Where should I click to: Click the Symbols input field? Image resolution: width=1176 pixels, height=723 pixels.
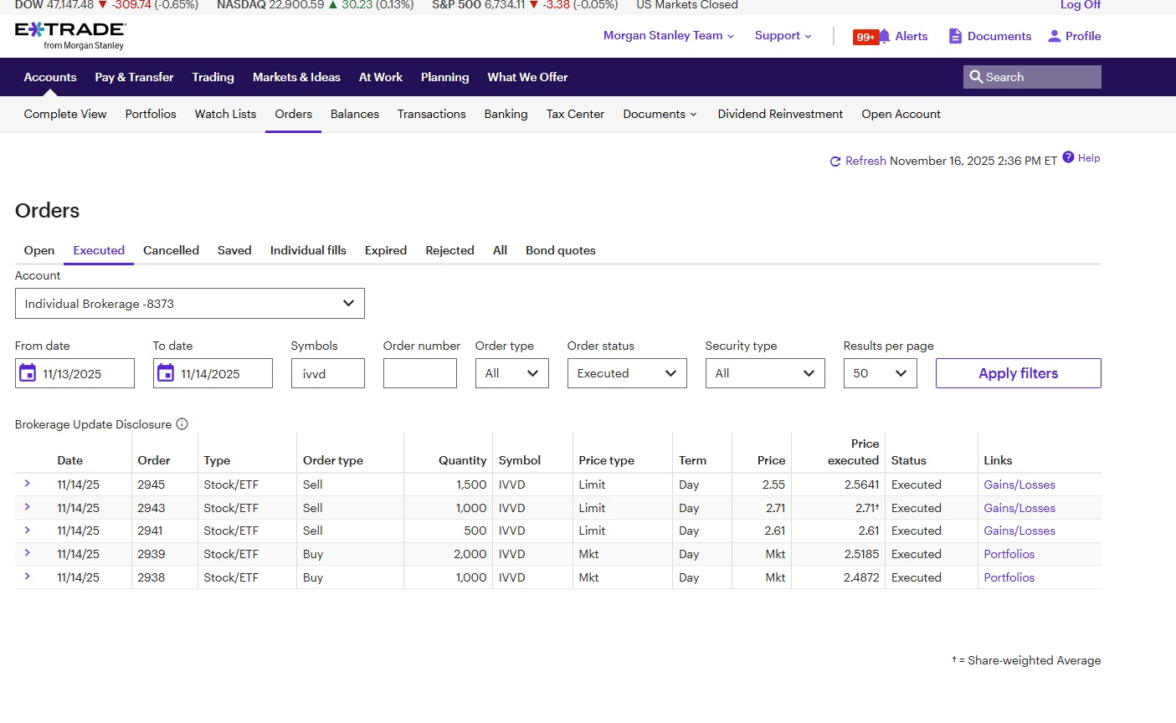pos(327,373)
